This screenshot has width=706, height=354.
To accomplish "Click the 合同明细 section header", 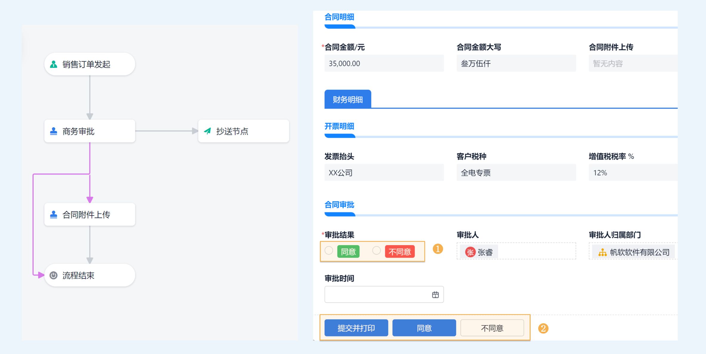I will tap(339, 17).
